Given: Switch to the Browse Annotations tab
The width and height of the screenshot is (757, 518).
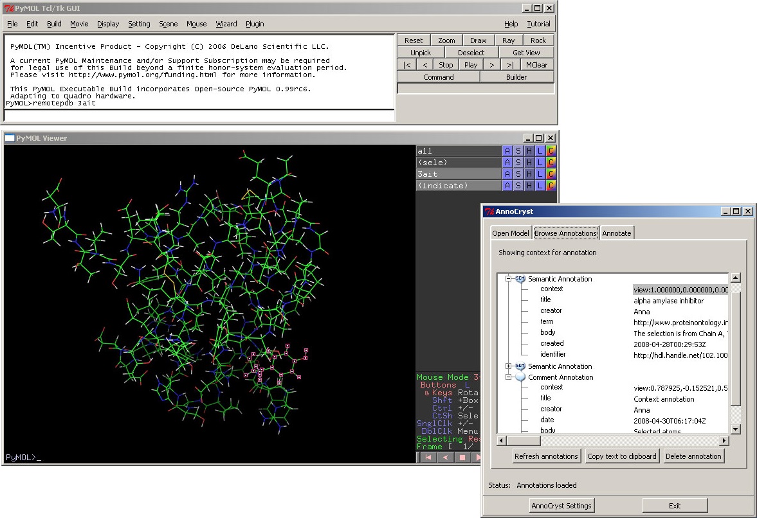Looking at the screenshot, I should (566, 233).
